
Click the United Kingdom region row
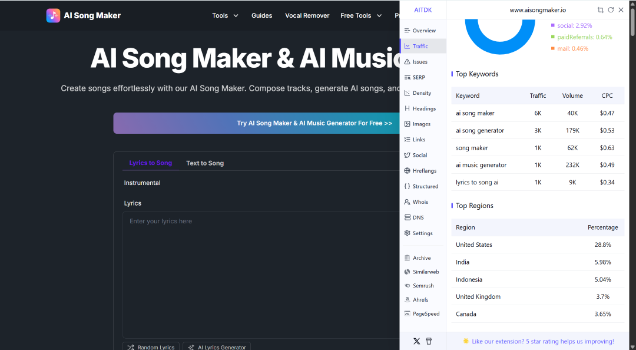tap(538, 296)
